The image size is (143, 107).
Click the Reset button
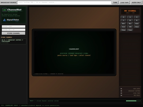pos(137,24)
